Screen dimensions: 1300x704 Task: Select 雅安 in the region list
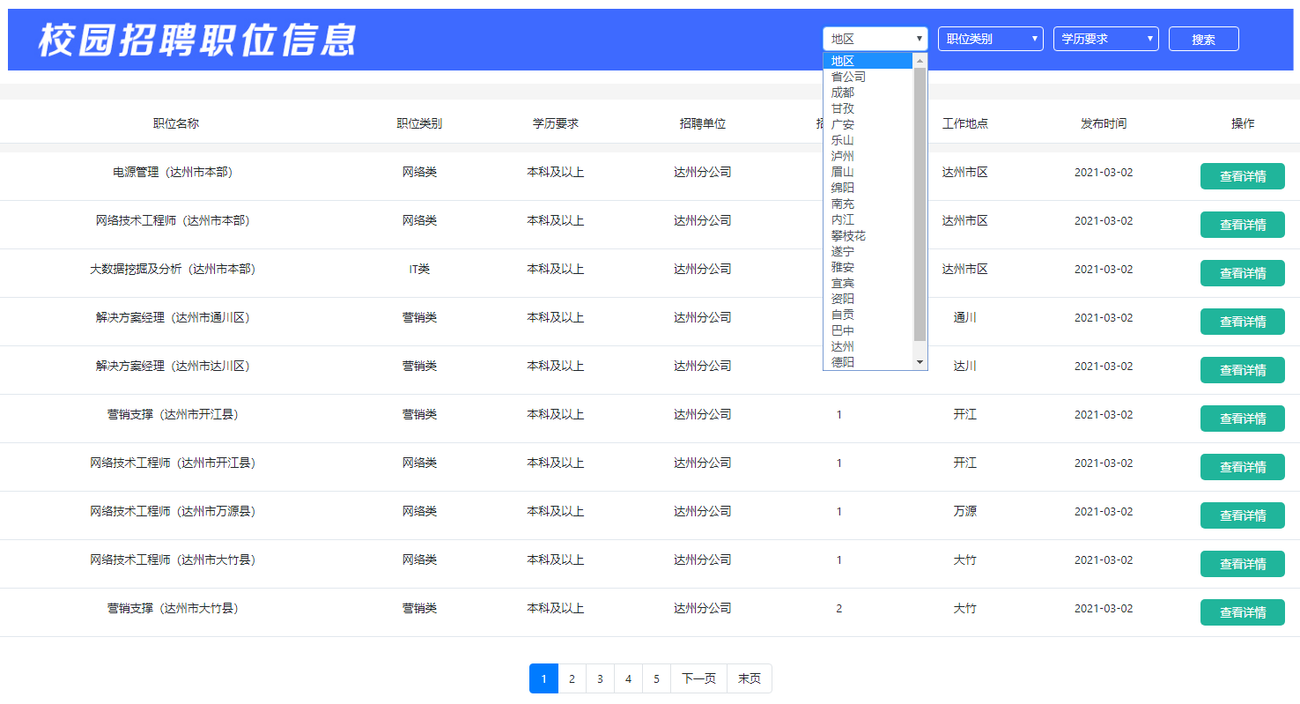point(868,267)
